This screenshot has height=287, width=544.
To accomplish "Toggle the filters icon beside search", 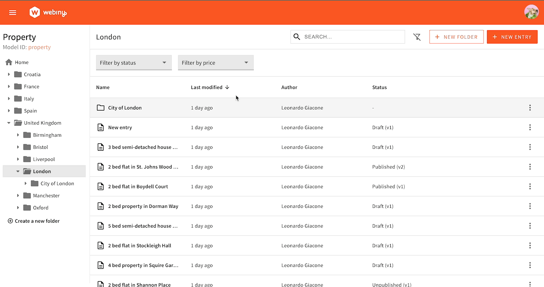I will (417, 37).
